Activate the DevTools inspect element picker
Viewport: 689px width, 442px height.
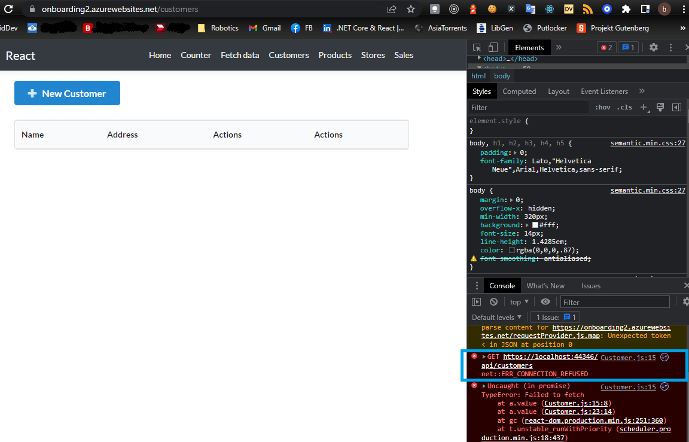pos(477,47)
